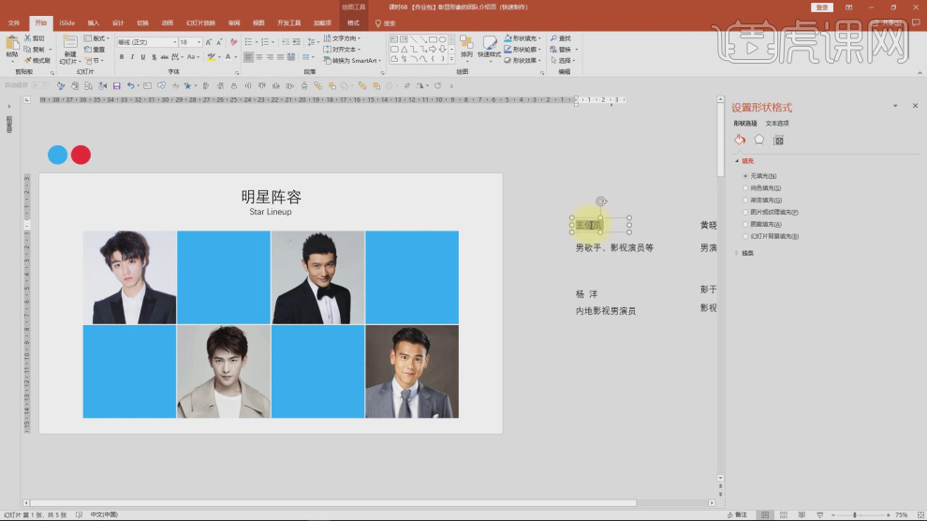This screenshot has height=521, width=927.
Task: Apply strikethrough (abc) formatting
Action: point(165,57)
